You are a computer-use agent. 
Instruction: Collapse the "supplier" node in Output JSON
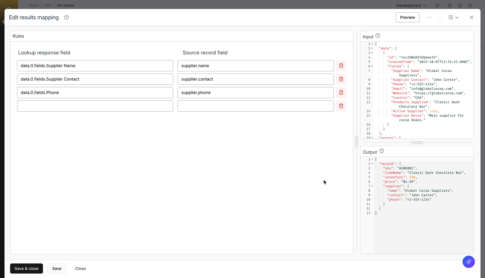(x=372, y=186)
